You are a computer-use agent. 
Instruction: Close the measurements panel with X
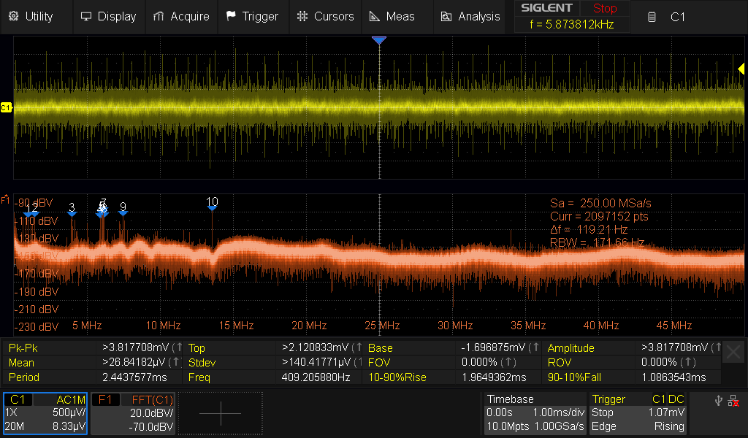pyautogui.click(x=733, y=353)
